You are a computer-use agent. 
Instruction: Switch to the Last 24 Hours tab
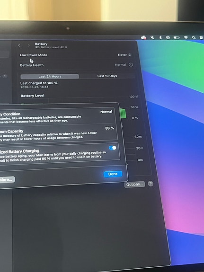point(50,77)
